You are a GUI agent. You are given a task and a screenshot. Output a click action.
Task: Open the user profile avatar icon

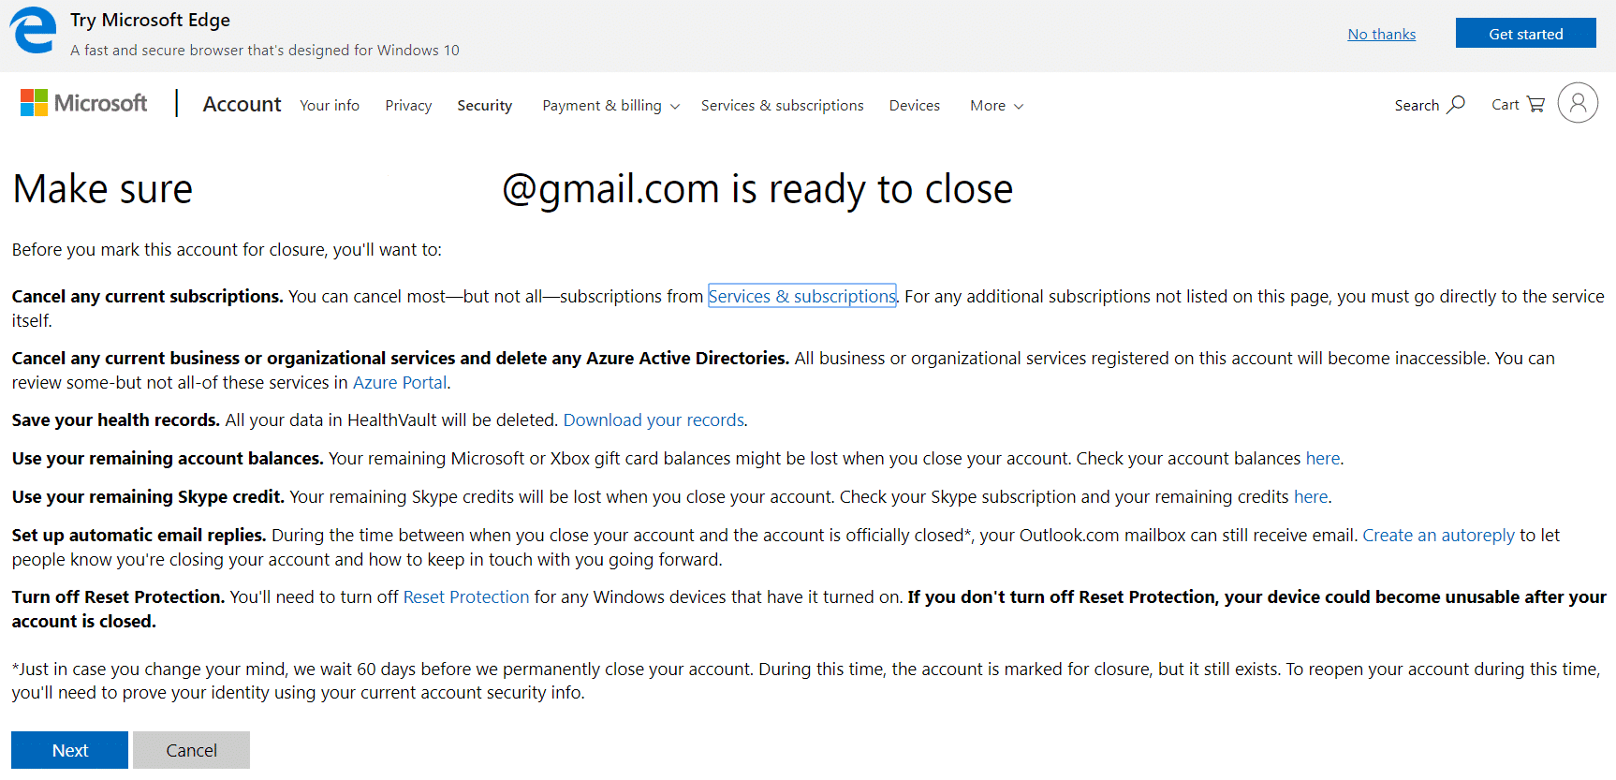pos(1578,103)
